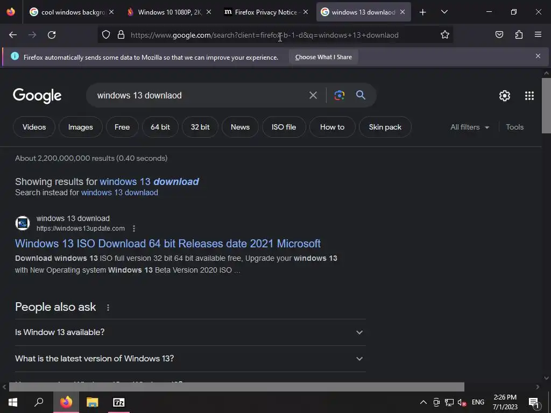Click the muted volume tray icon
Image resolution: width=551 pixels, height=413 pixels.
click(x=462, y=402)
